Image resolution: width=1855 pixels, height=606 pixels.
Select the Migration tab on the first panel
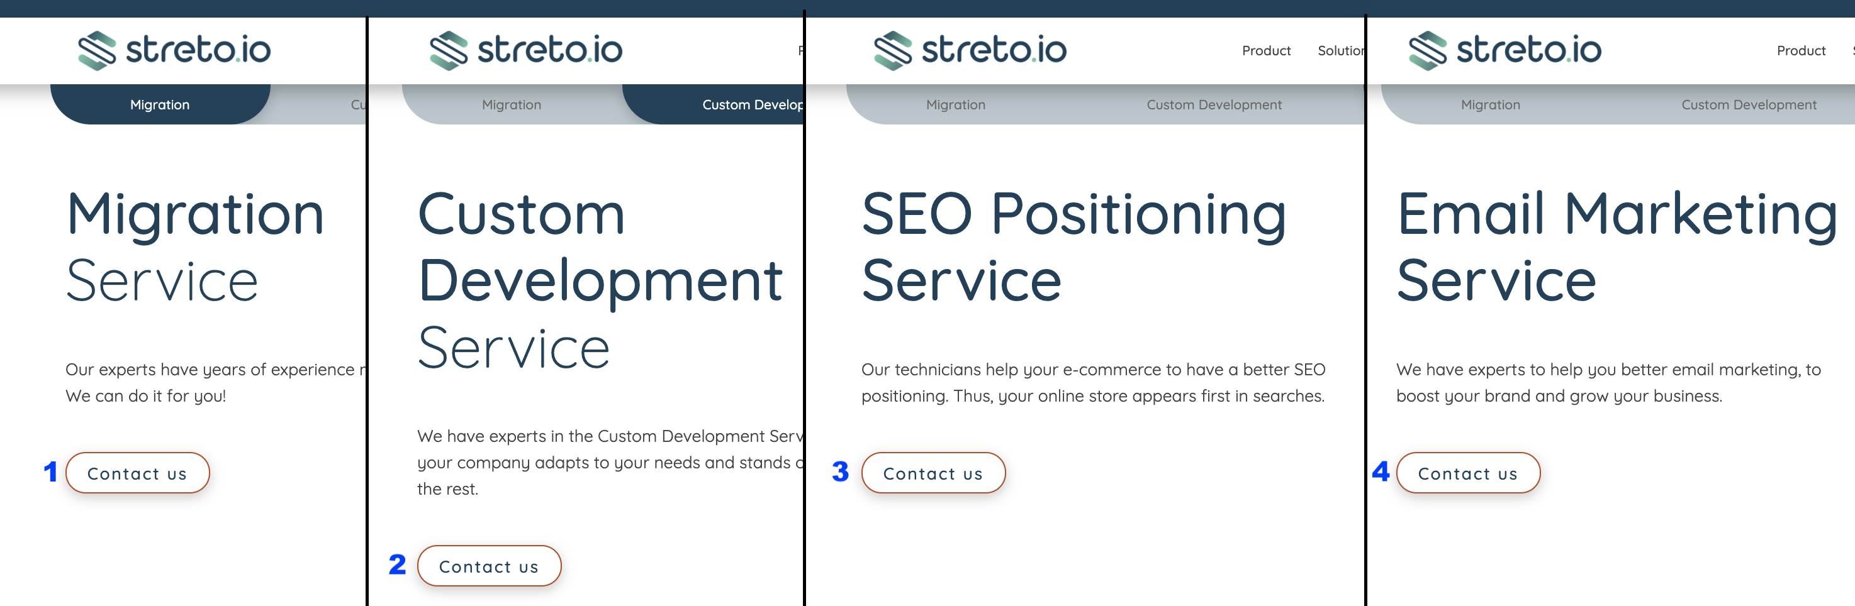pos(160,104)
